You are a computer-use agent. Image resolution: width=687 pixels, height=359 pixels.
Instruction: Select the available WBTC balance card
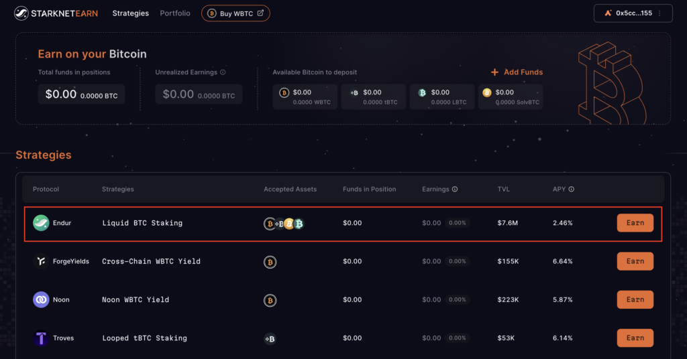[305, 97]
